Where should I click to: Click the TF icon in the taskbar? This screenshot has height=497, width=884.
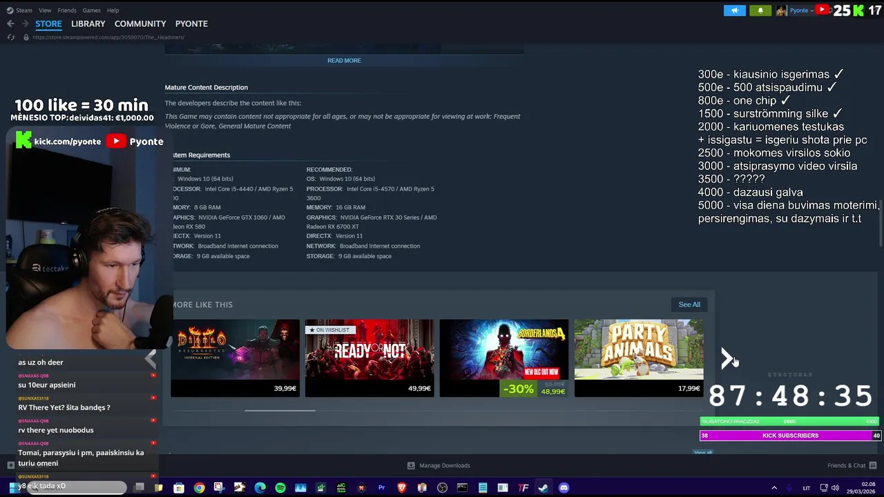523,488
